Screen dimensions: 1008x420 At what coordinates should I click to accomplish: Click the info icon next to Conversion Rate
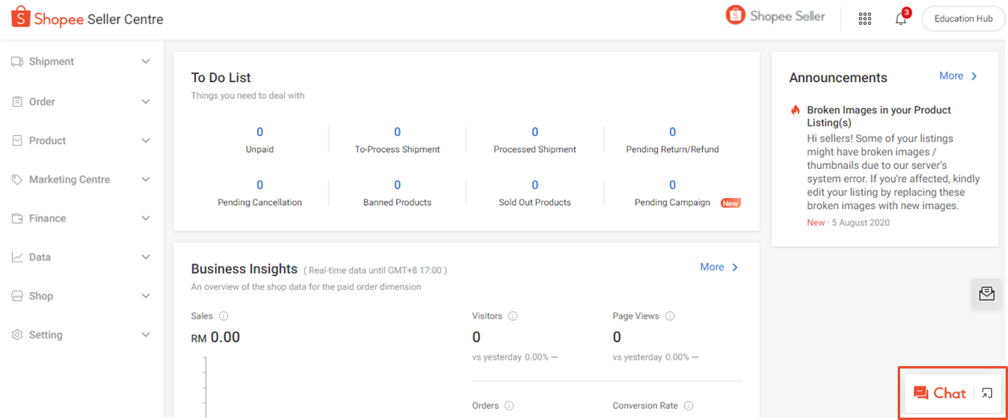(688, 406)
